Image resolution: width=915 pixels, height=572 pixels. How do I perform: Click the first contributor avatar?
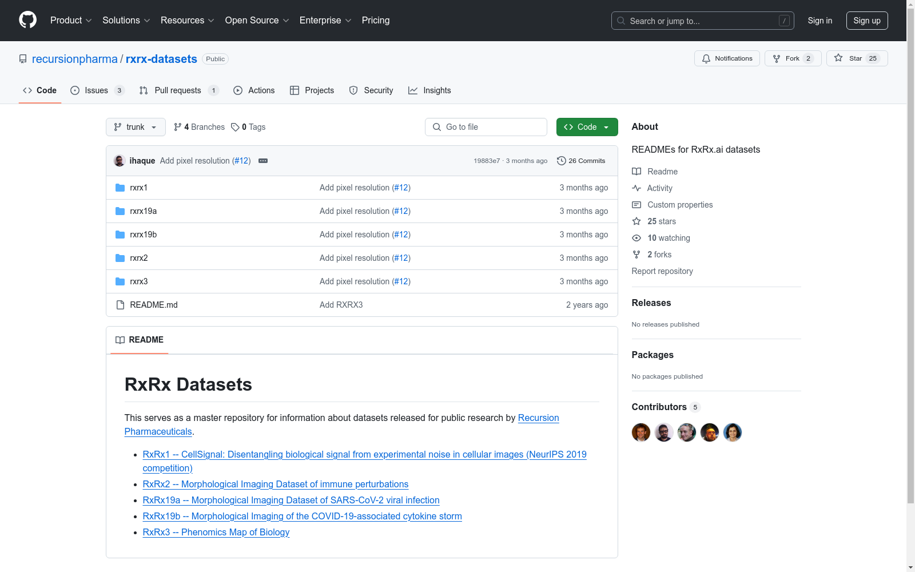pyautogui.click(x=641, y=432)
